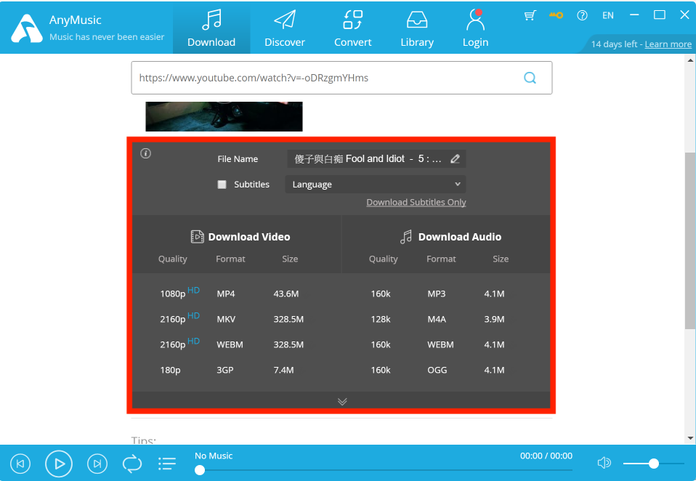Click the playback progress slider knob
Viewport: 696px width, 481px height.
click(x=200, y=470)
